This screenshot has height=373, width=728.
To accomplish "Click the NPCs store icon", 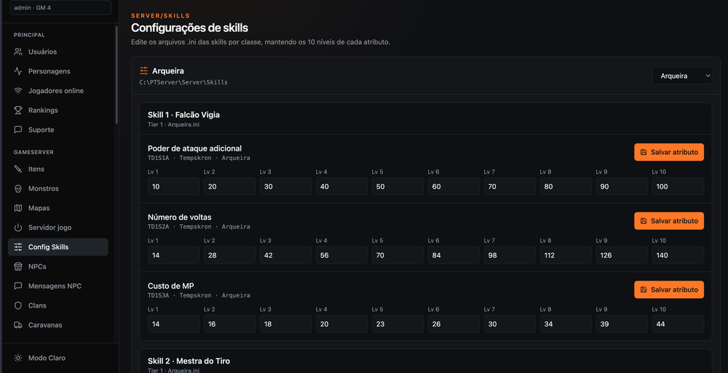I will click(x=18, y=266).
